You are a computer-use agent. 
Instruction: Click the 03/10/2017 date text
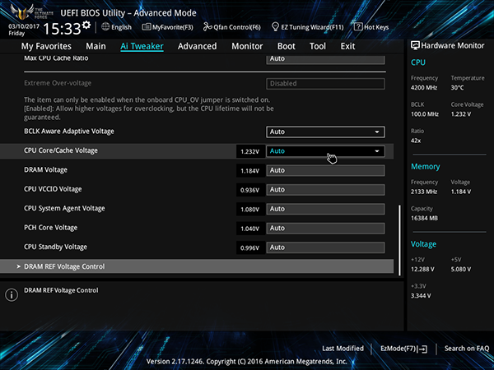click(24, 26)
